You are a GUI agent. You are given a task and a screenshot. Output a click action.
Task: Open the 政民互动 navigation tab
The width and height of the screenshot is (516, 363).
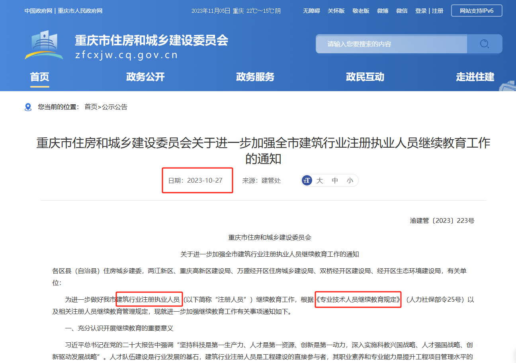(365, 77)
